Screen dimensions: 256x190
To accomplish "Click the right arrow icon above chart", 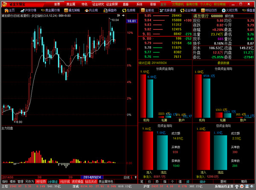I will pyautogui.click(x=123, y=15).
